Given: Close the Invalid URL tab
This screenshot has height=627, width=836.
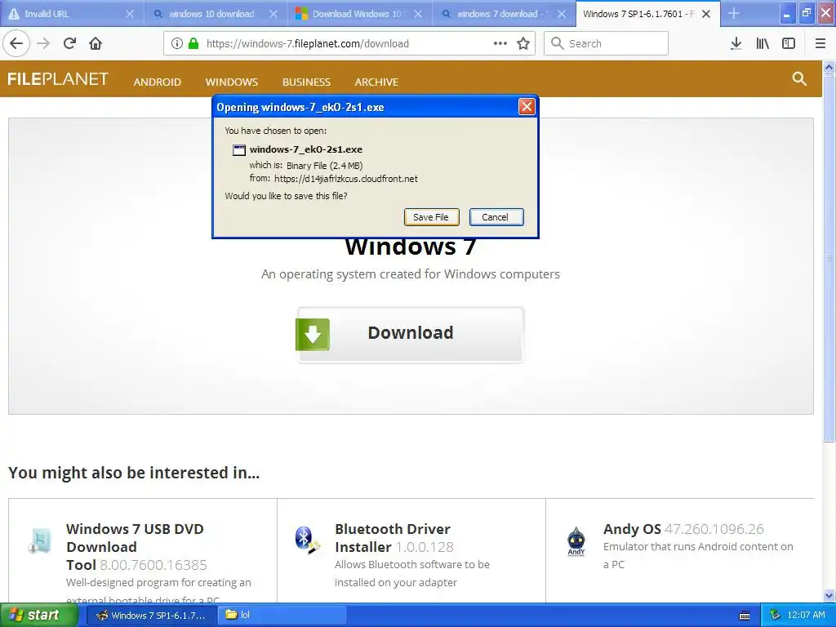Looking at the screenshot, I should (x=130, y=14).
